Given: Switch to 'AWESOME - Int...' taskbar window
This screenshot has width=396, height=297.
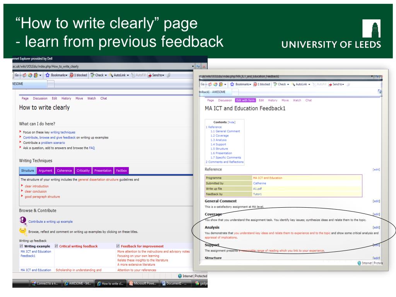Looking at the screenshot, I should point(78,283).
